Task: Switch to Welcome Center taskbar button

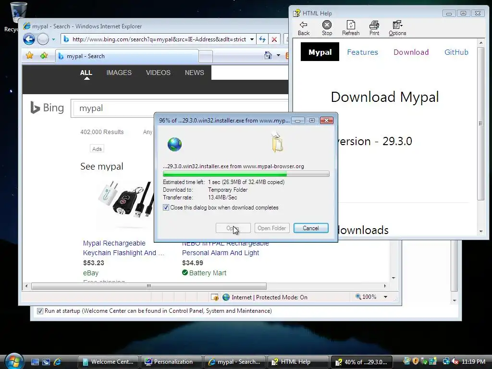Action: click(x=108, y=362)
